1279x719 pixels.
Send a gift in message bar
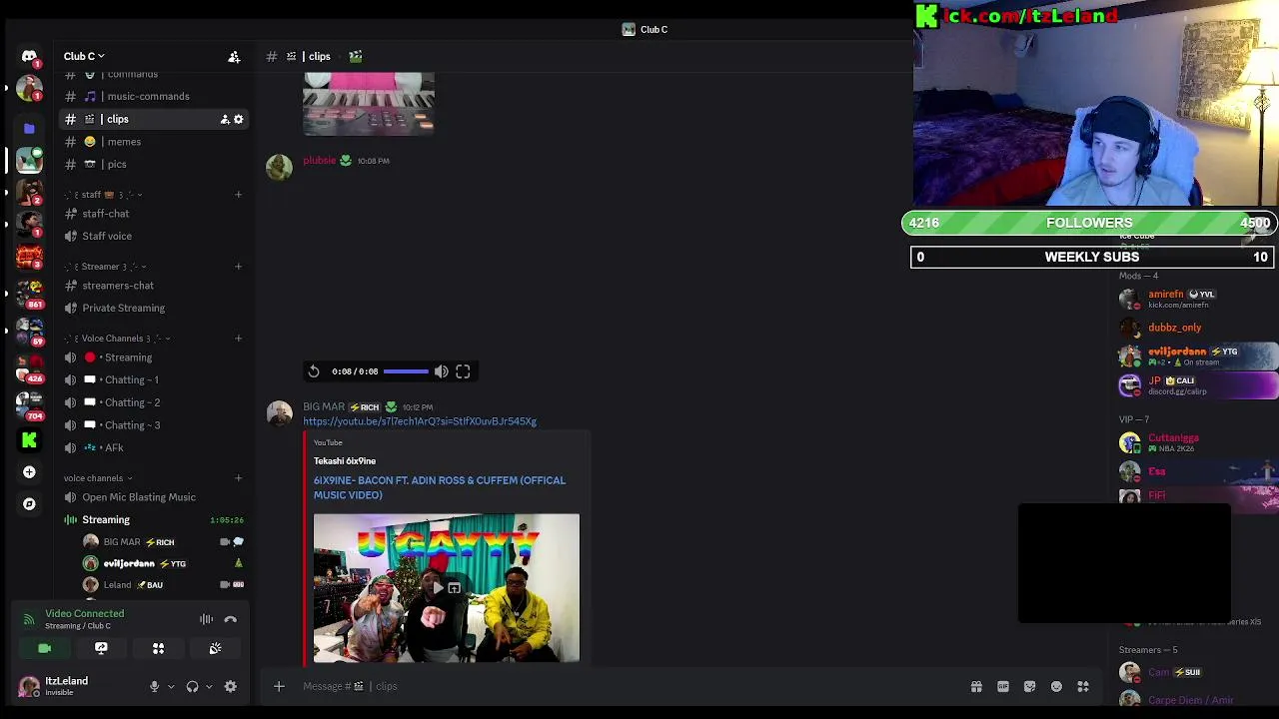click(x=976, y=686)
